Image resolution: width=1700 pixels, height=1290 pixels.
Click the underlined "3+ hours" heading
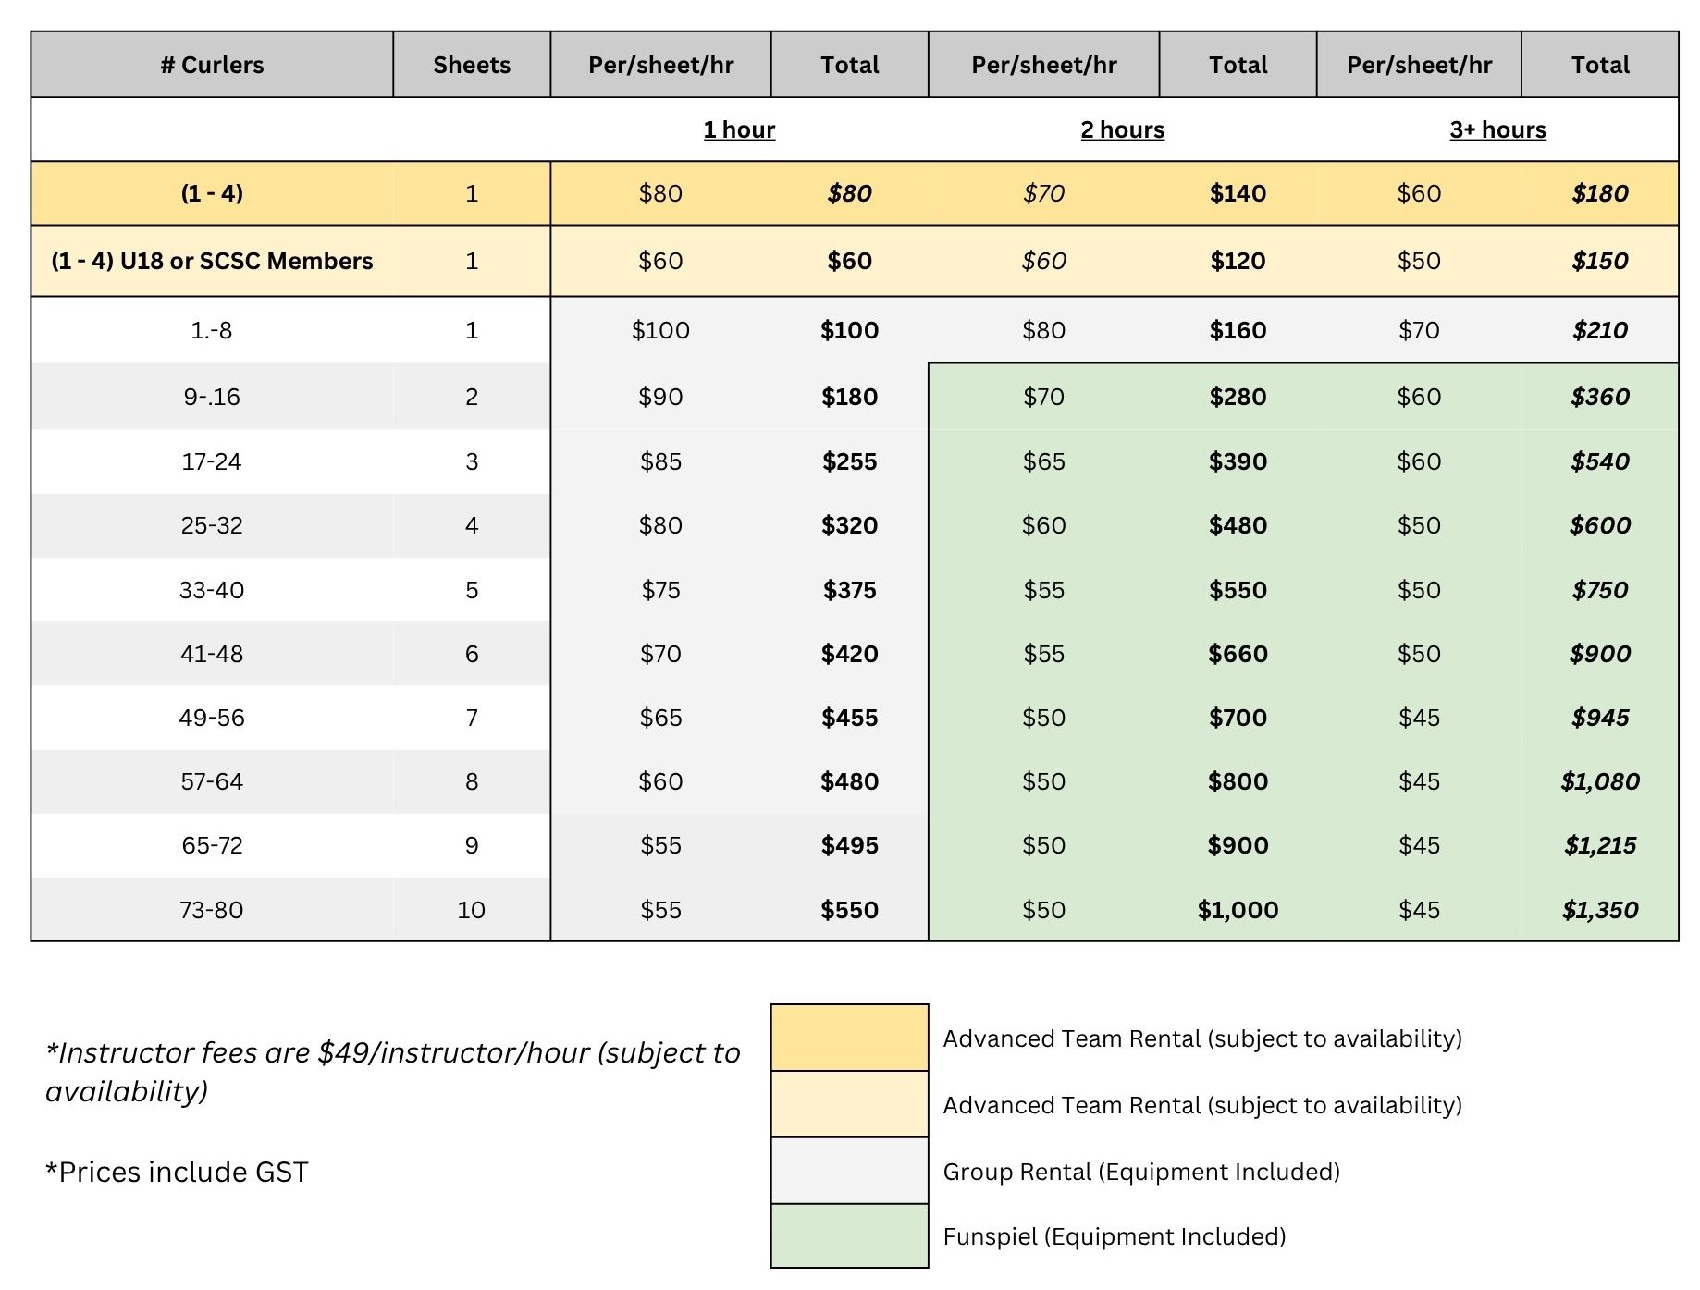(1497, 129)
